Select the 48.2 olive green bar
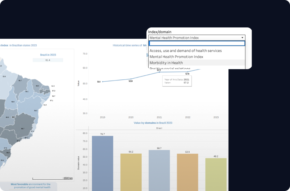Image resolution: width=290 pixels, height=191 pixels. pos(216,174)
